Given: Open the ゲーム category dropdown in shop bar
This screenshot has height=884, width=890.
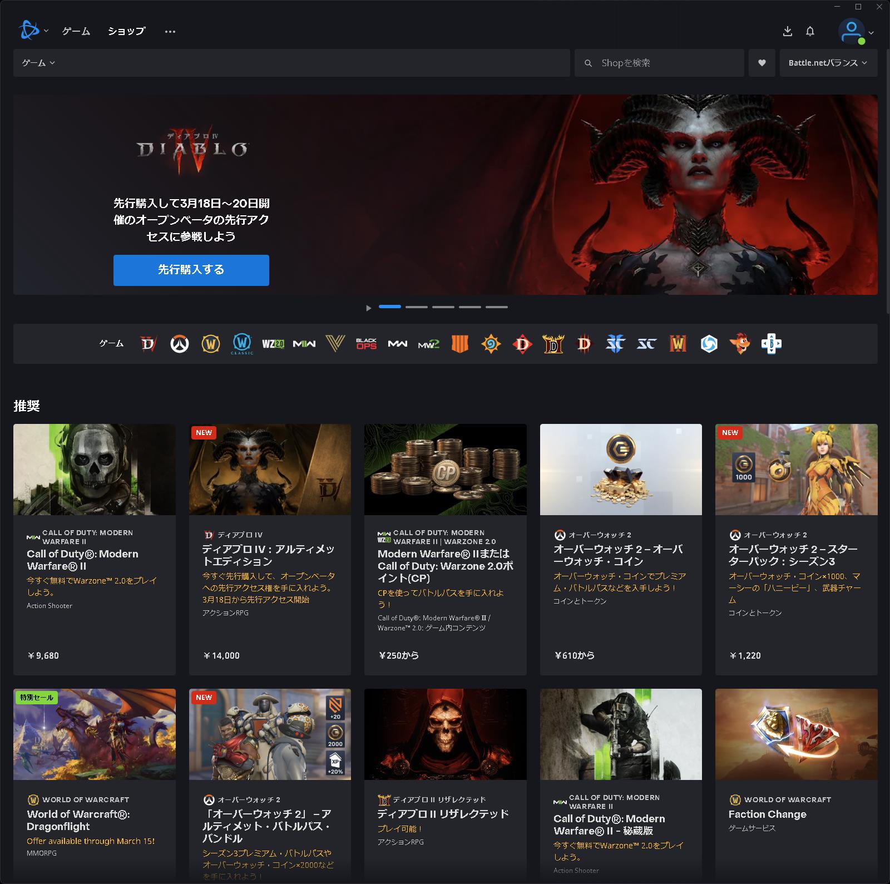Looking at the screenshot, I should [x=38, y=63].
